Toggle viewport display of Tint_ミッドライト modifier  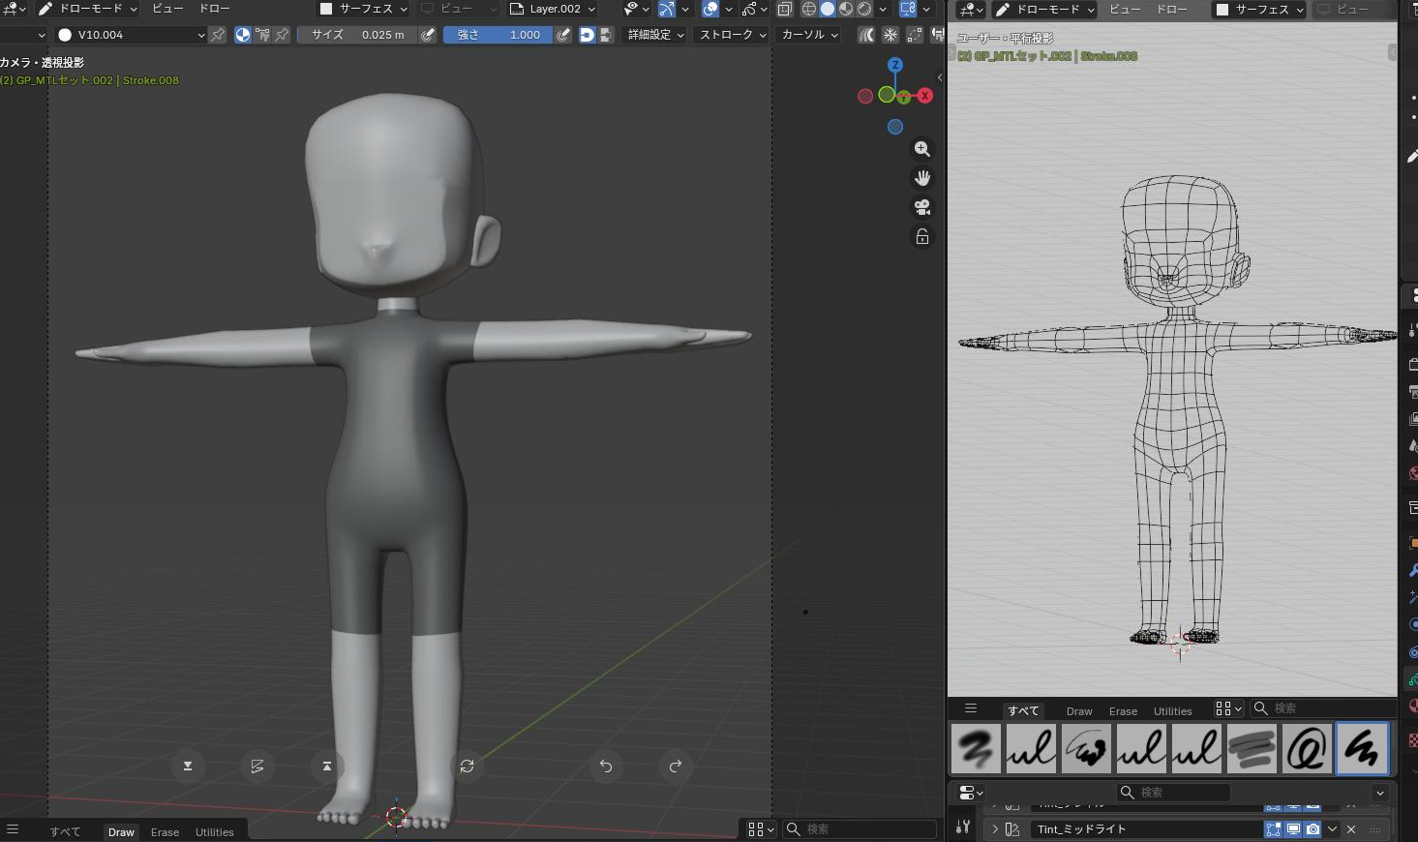click(1293, 829)
